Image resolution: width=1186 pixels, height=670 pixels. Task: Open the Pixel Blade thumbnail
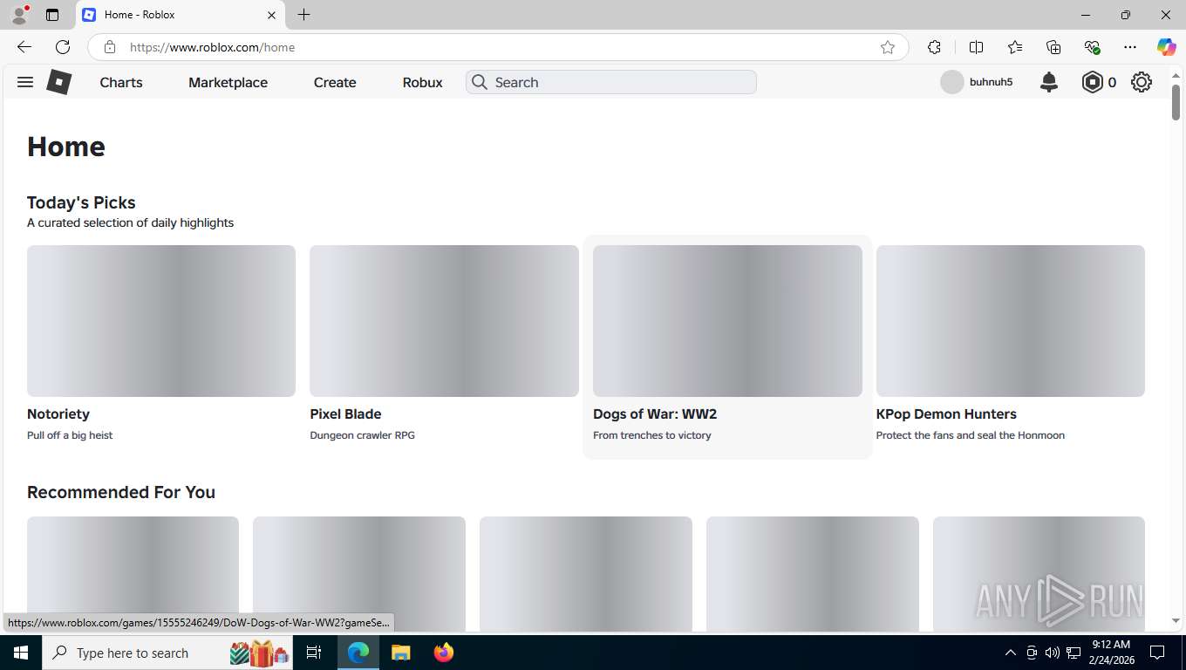[x=444, y=321]
